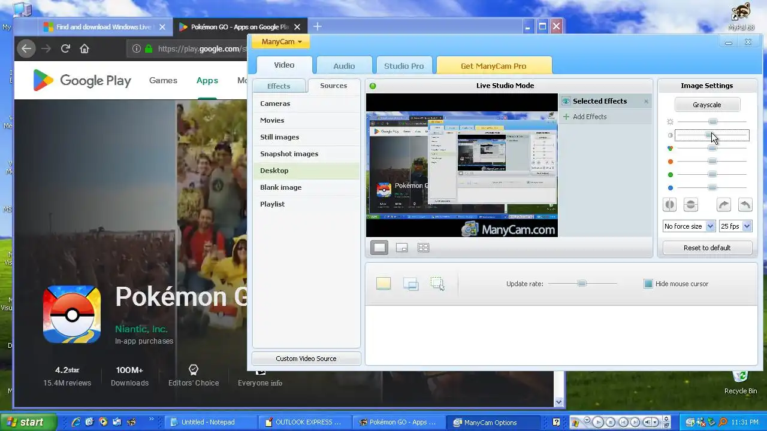Flip image horizontally in Image Settings
The height and width of the screenshot is (431, 767).
pos(669,205)
